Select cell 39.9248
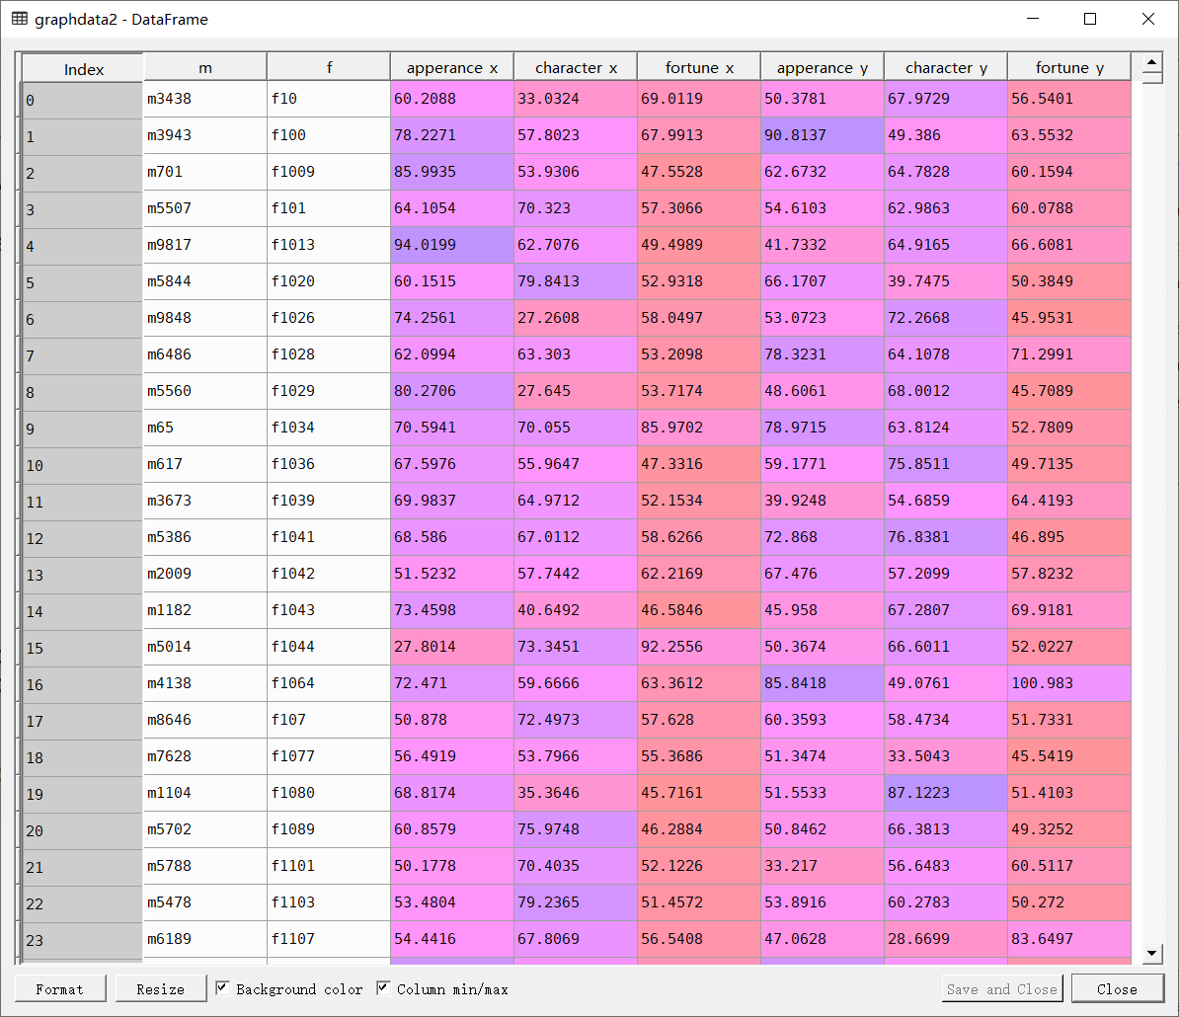 [x=822, y=501]
